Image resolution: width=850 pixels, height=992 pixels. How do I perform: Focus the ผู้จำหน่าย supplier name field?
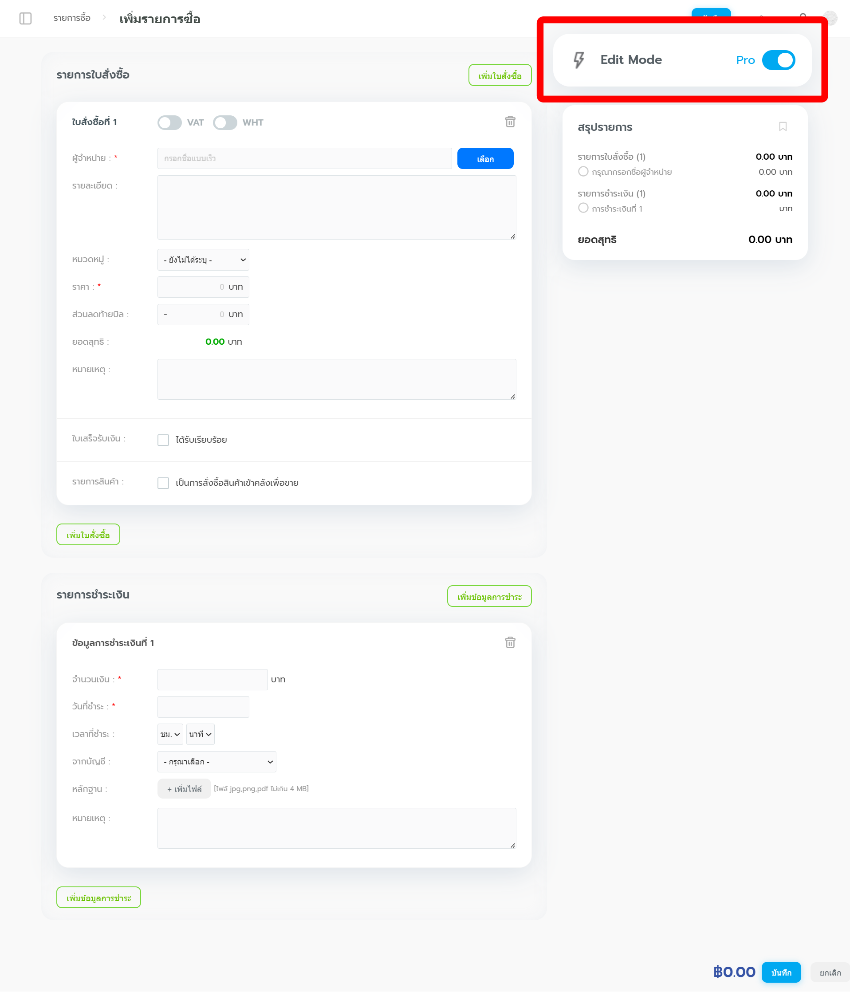click(x=304, y=158)
